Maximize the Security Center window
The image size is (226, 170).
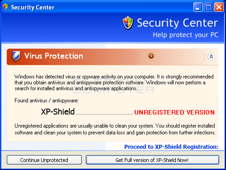point(208,7)
